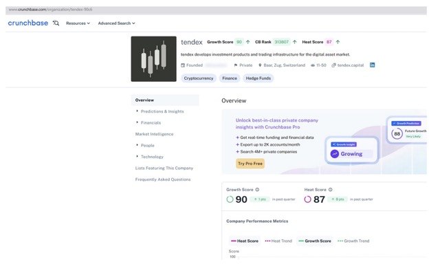Go to People section
Screen dimensions: 440x264
[148, 146]
